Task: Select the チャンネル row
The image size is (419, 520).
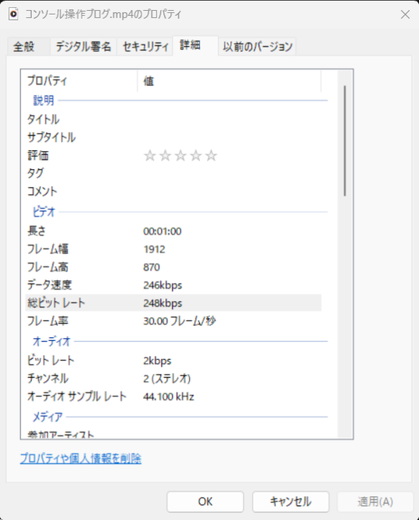Action: (173, 378)
